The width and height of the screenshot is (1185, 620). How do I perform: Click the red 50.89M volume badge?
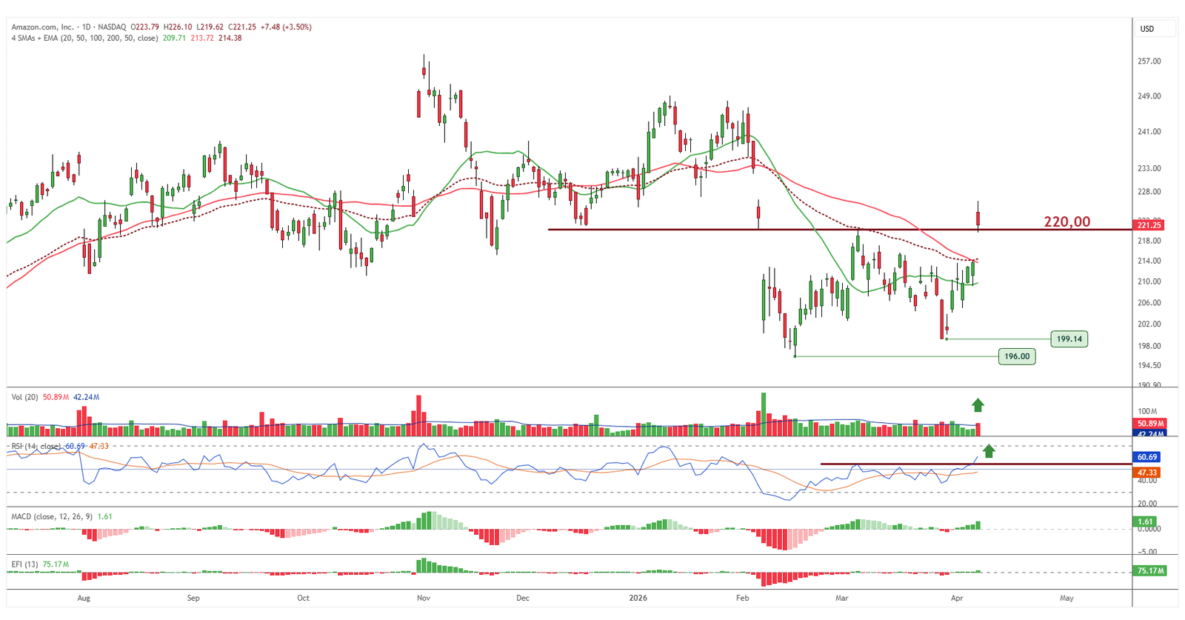1149,424
